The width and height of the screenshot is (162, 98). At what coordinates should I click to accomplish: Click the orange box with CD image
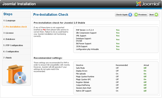[16, 74]
